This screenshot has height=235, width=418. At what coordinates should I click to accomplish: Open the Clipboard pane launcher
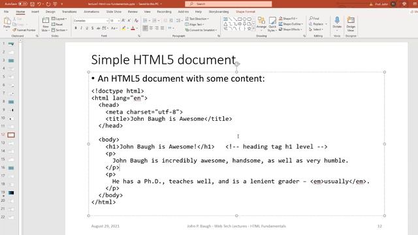tap(37, 36)
